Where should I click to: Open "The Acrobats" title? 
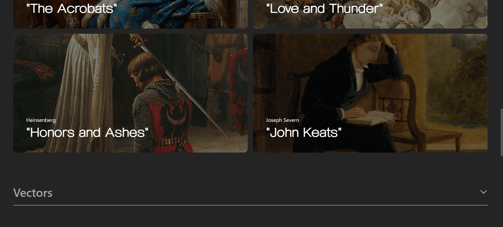click(71, 8)
